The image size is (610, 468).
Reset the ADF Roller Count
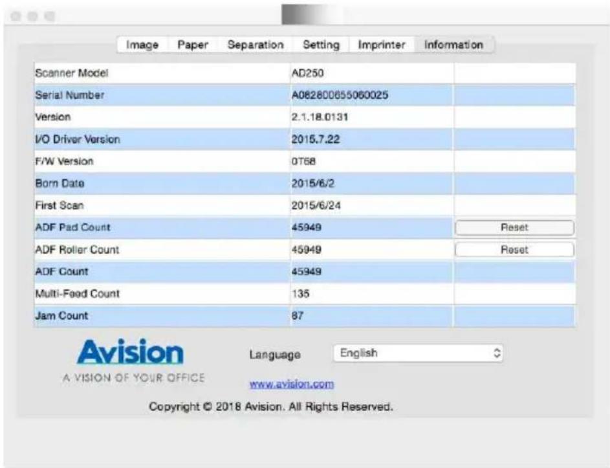coord(514,250)
